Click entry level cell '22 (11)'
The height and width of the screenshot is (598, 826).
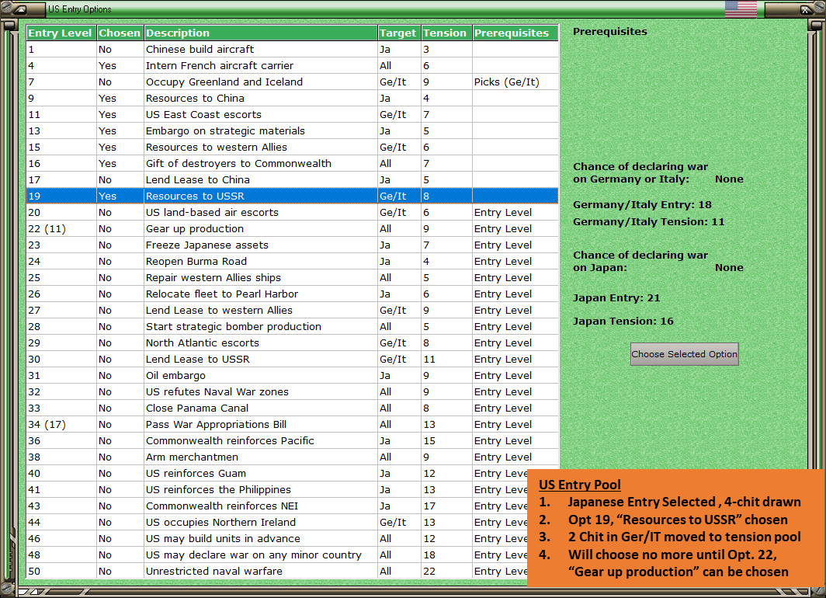pos(61,228)
